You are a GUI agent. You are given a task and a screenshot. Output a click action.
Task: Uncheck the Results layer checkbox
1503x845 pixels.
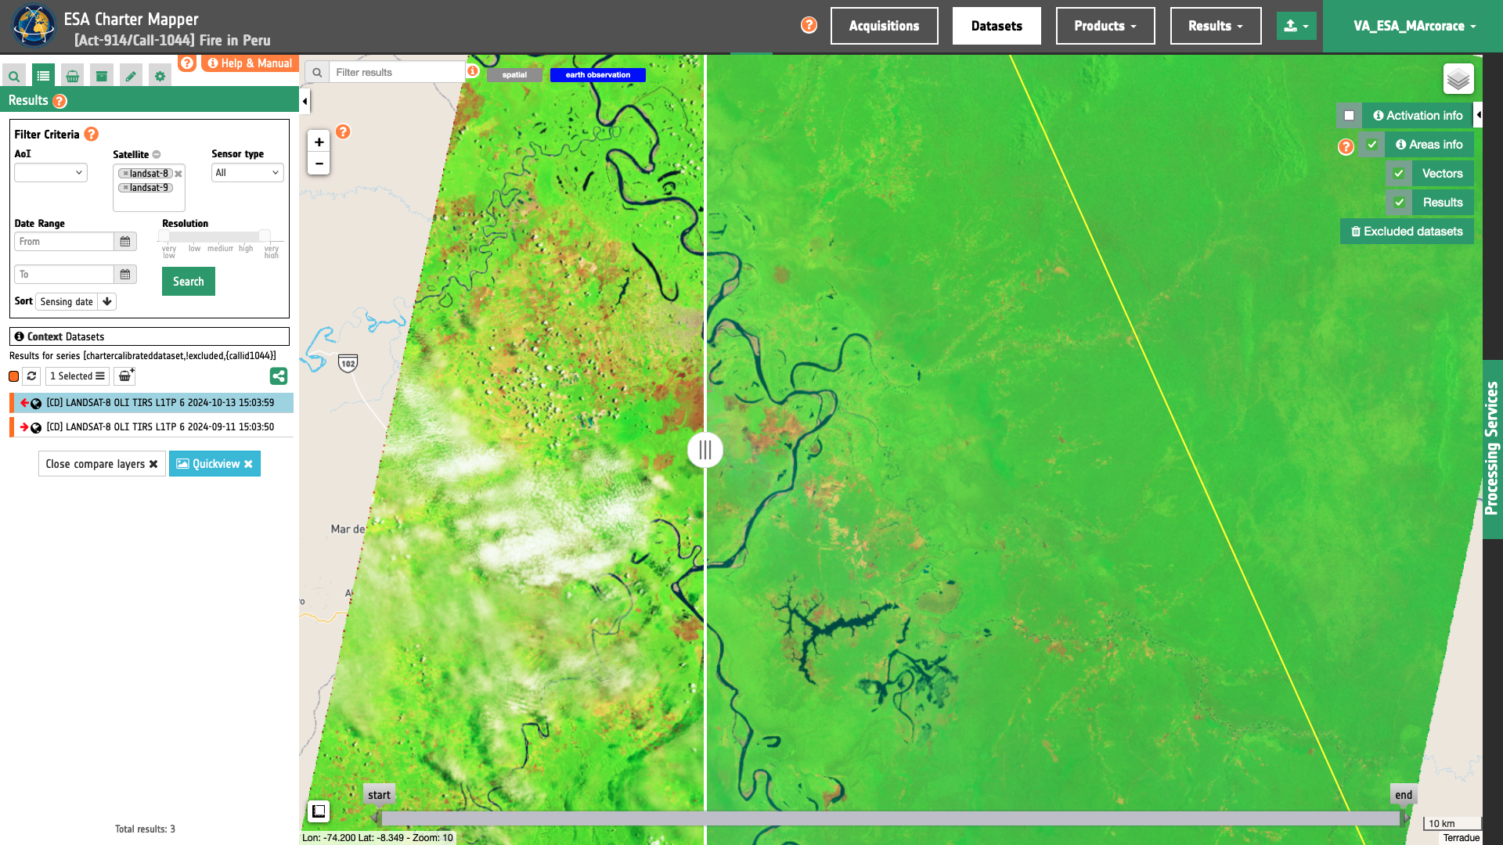pyautogui.click(x=1399, y=203)
